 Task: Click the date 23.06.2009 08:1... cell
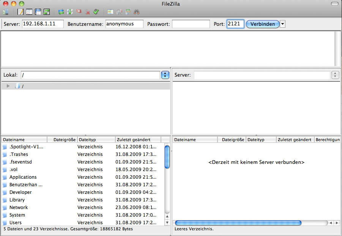click(x=136, y=208)
